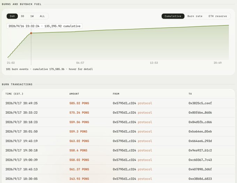Image resolution: width=237 pixels, height=183 pixels.
Task: Click the protocol tag in 20:18:23 row
Action: [145, 122]
